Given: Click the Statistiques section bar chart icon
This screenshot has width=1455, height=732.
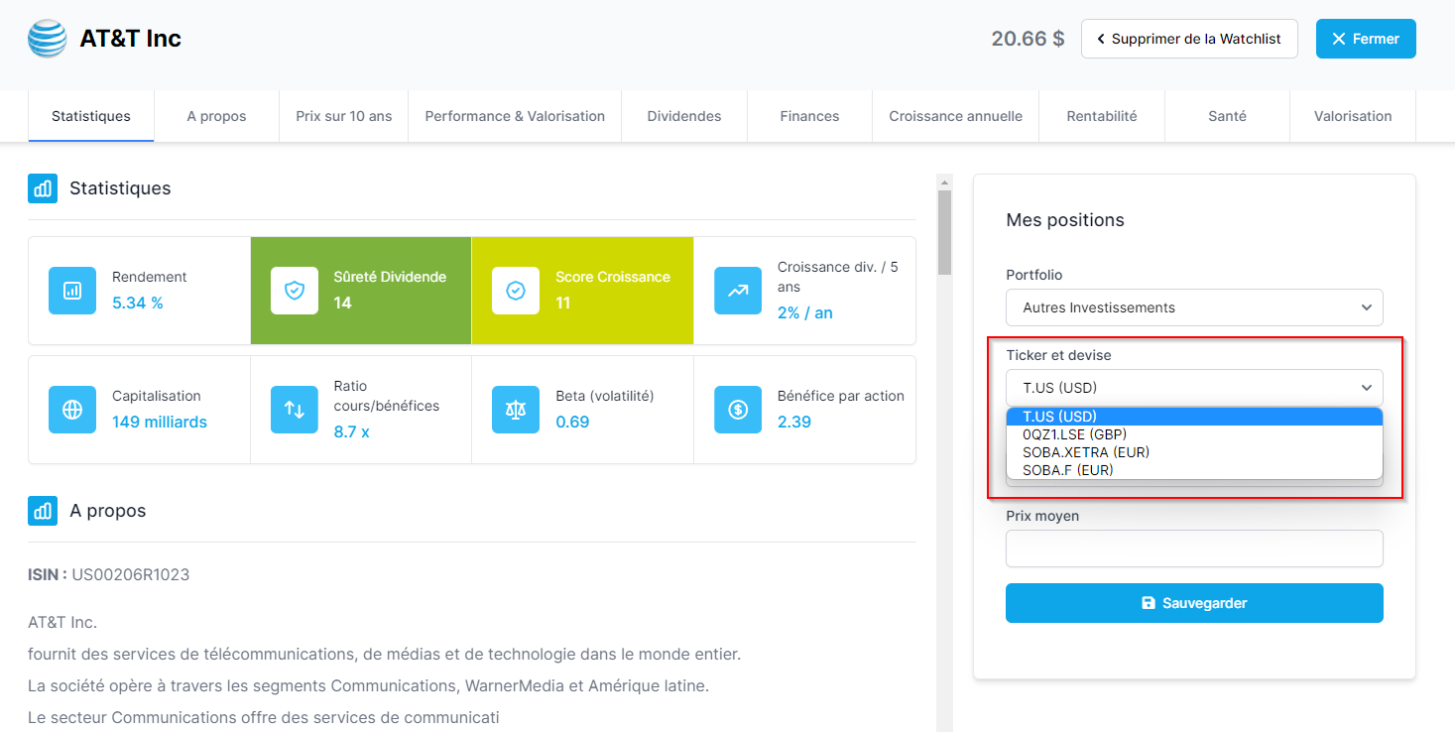Looking at the screenshot, I should click(x=43, y=188).
